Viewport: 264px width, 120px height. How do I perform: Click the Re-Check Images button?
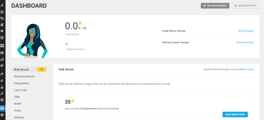(215, 5)
